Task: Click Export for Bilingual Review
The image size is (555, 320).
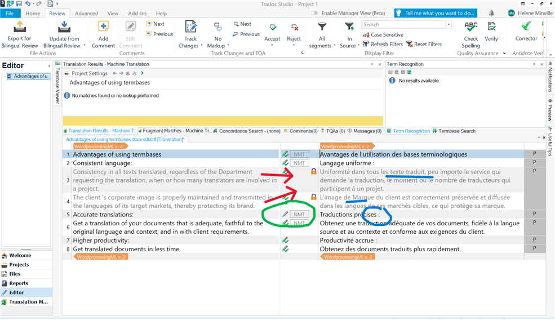Action: (20, 35)
